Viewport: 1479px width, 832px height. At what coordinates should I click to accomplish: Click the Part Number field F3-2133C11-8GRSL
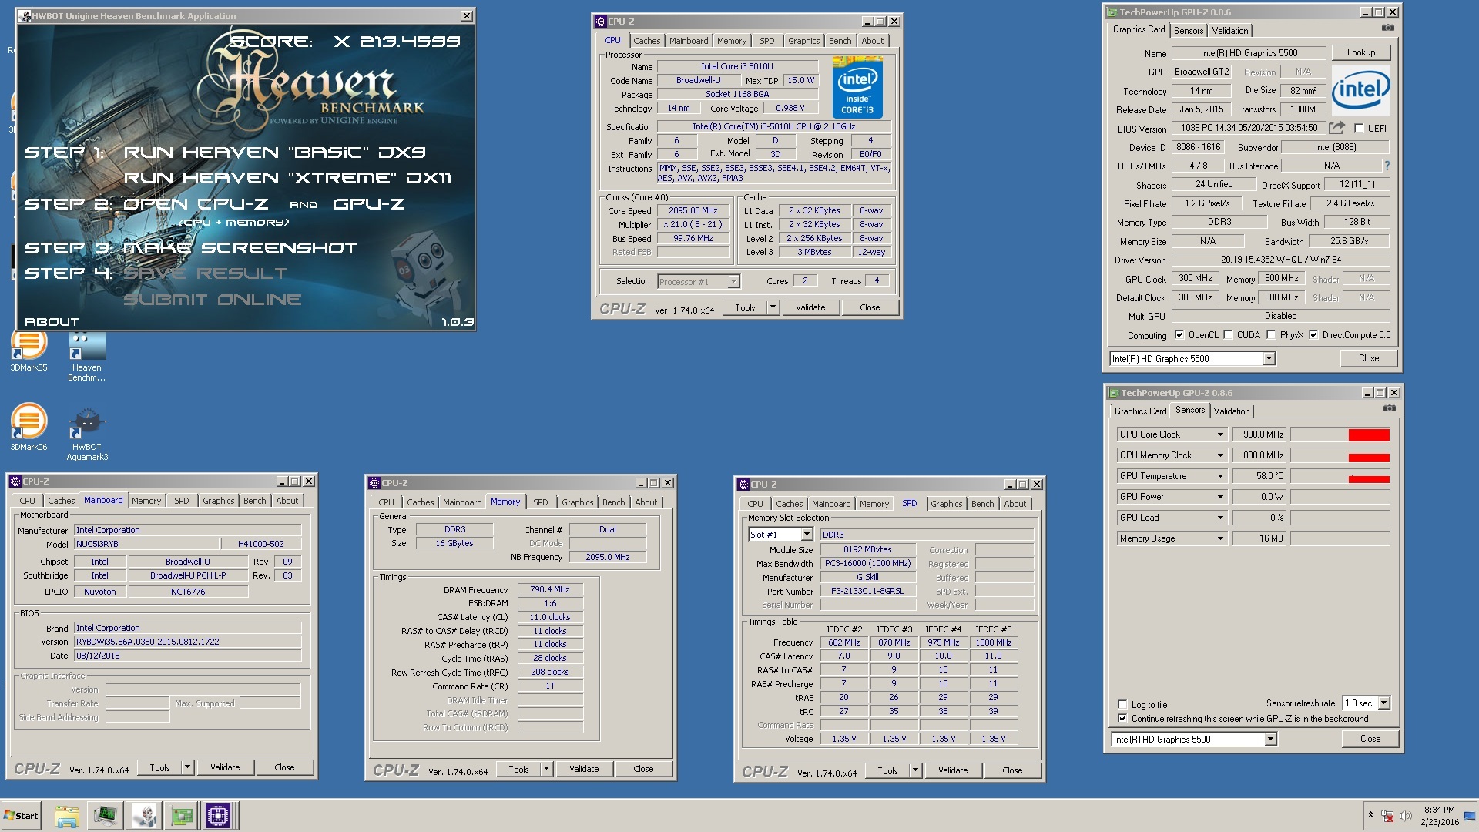[867, 592]
